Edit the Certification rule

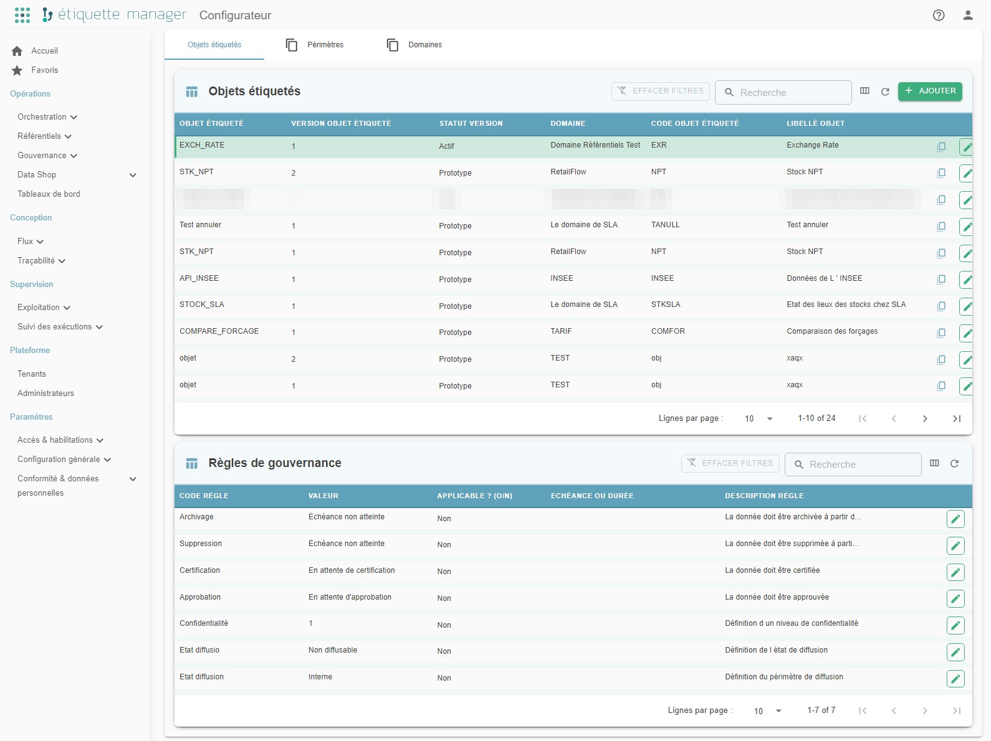coord(955,572)
